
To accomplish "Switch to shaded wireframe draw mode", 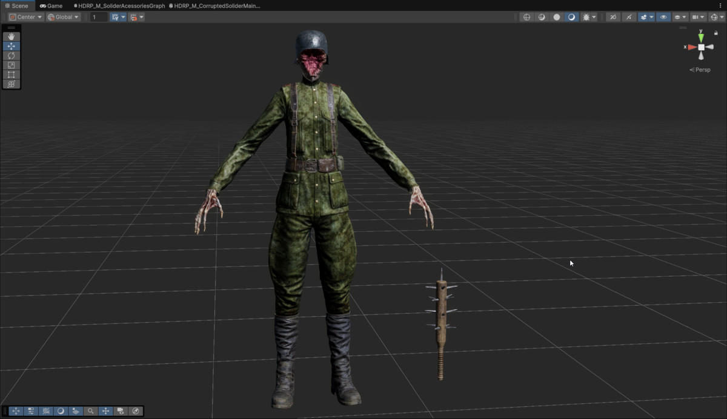I will click(x=542, y=17).
